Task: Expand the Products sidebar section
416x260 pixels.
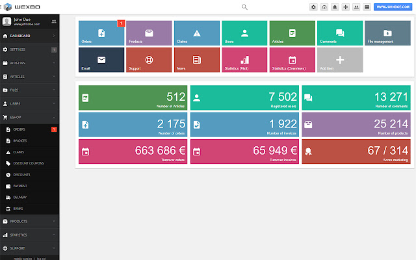Action: (29, 221)
